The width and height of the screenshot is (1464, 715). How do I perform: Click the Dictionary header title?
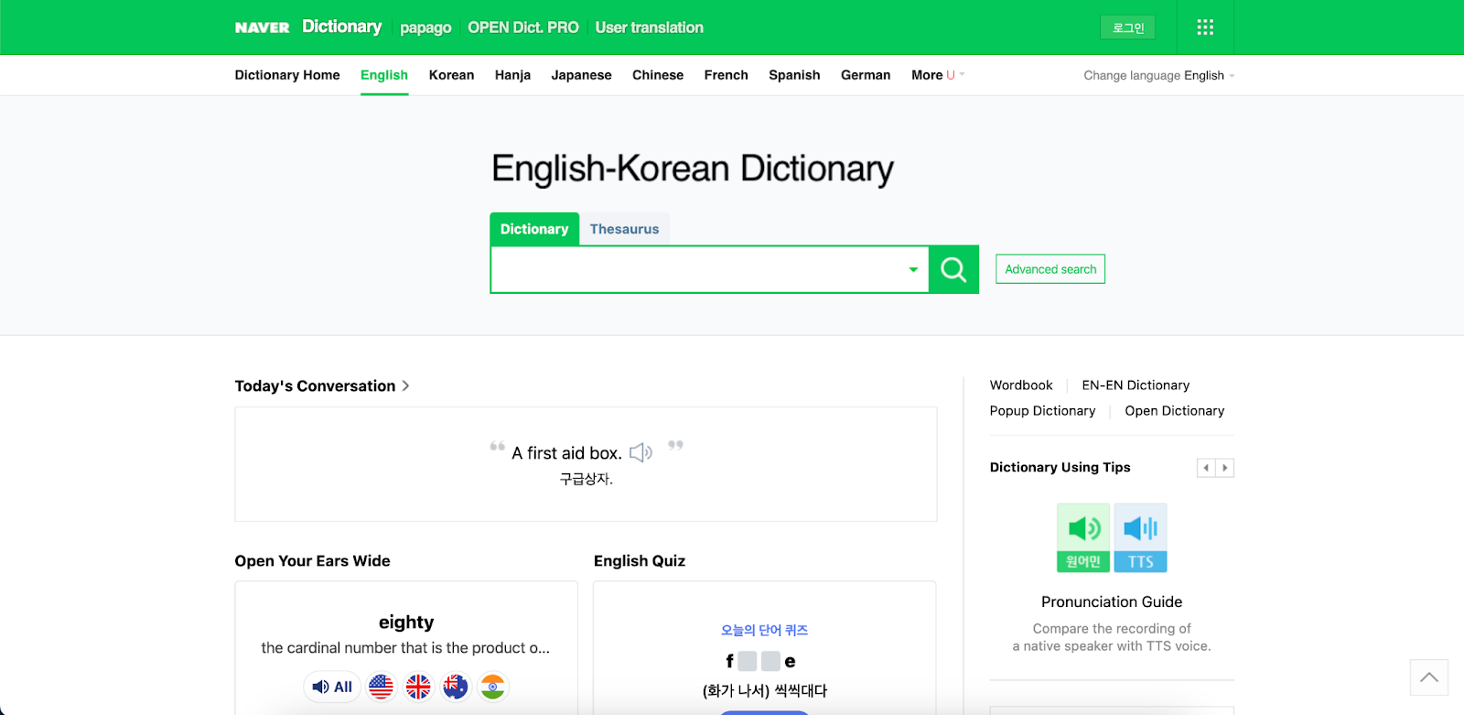click(x=342, y=27)
